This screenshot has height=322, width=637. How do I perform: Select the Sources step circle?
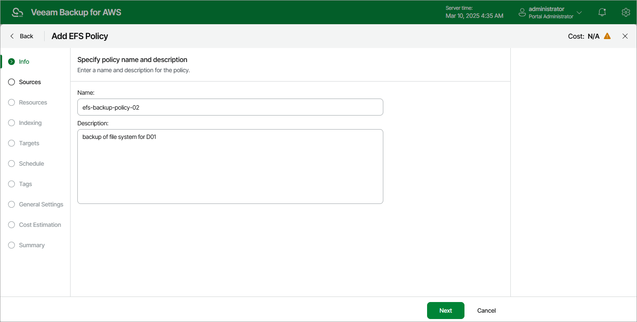11,82
